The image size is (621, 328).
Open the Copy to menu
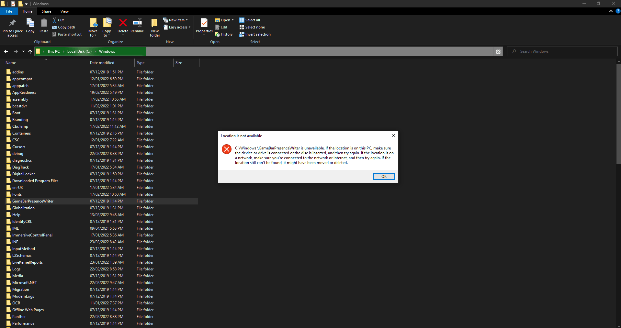pyautogui.click(x=107, y=27)
